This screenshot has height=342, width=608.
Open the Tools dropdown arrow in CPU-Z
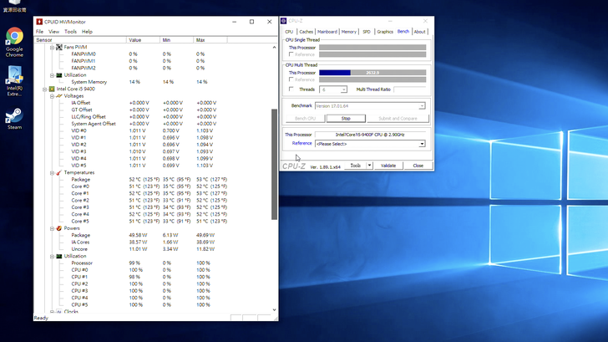click(368, 166)
